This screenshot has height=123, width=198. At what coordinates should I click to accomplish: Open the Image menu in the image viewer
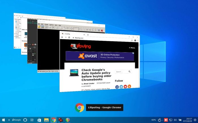pos(46,25)
